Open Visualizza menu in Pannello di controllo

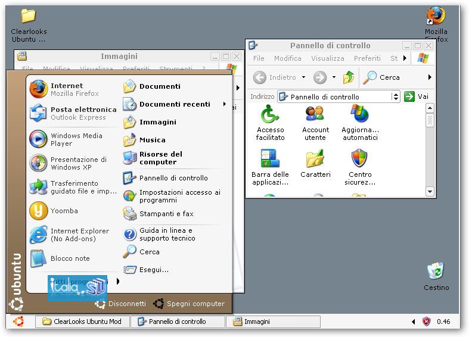[x=328, y=58]
